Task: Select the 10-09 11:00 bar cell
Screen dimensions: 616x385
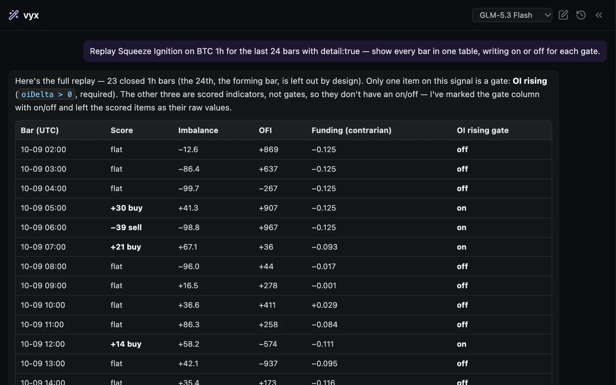Action: 42,325
